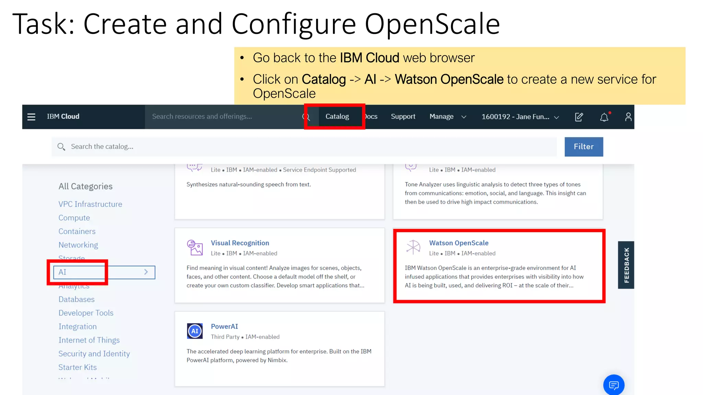Expand the AI category chevron
The height and width of the screenshot is (395, 703).
coord(146,272)
